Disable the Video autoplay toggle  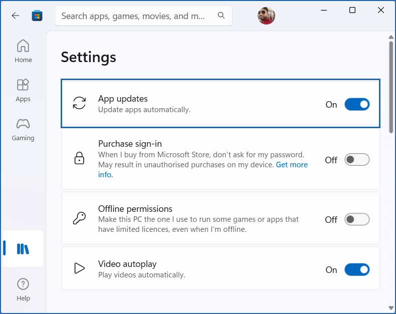pyautogui.click(x=357, y=269)
